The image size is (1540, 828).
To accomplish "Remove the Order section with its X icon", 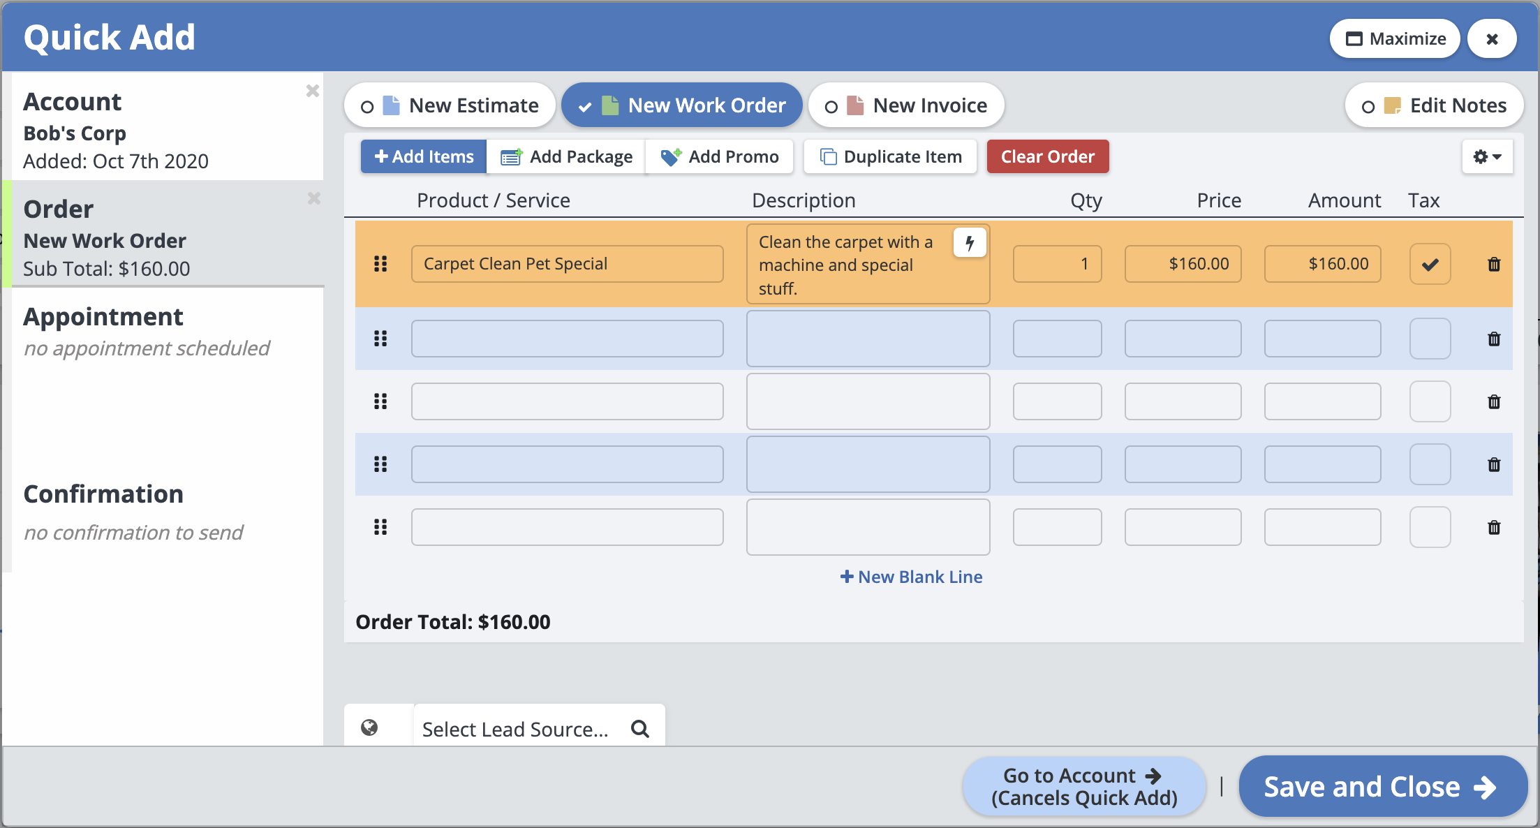I will [x=314, y=198].
